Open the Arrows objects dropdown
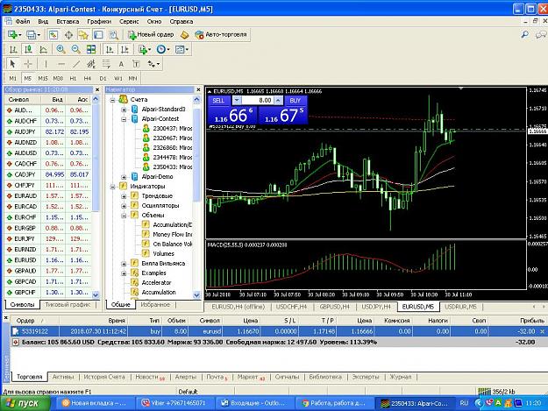The height and width of the screenshot is (411, 548). pyautogui.click(x=153, y=64)
